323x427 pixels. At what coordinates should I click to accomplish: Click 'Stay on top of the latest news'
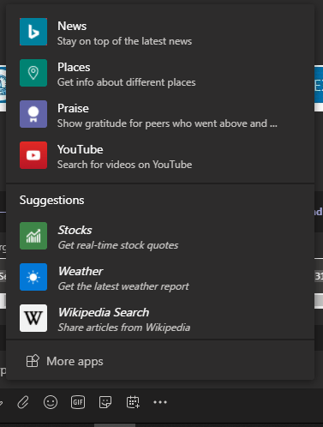coord(124,41)
